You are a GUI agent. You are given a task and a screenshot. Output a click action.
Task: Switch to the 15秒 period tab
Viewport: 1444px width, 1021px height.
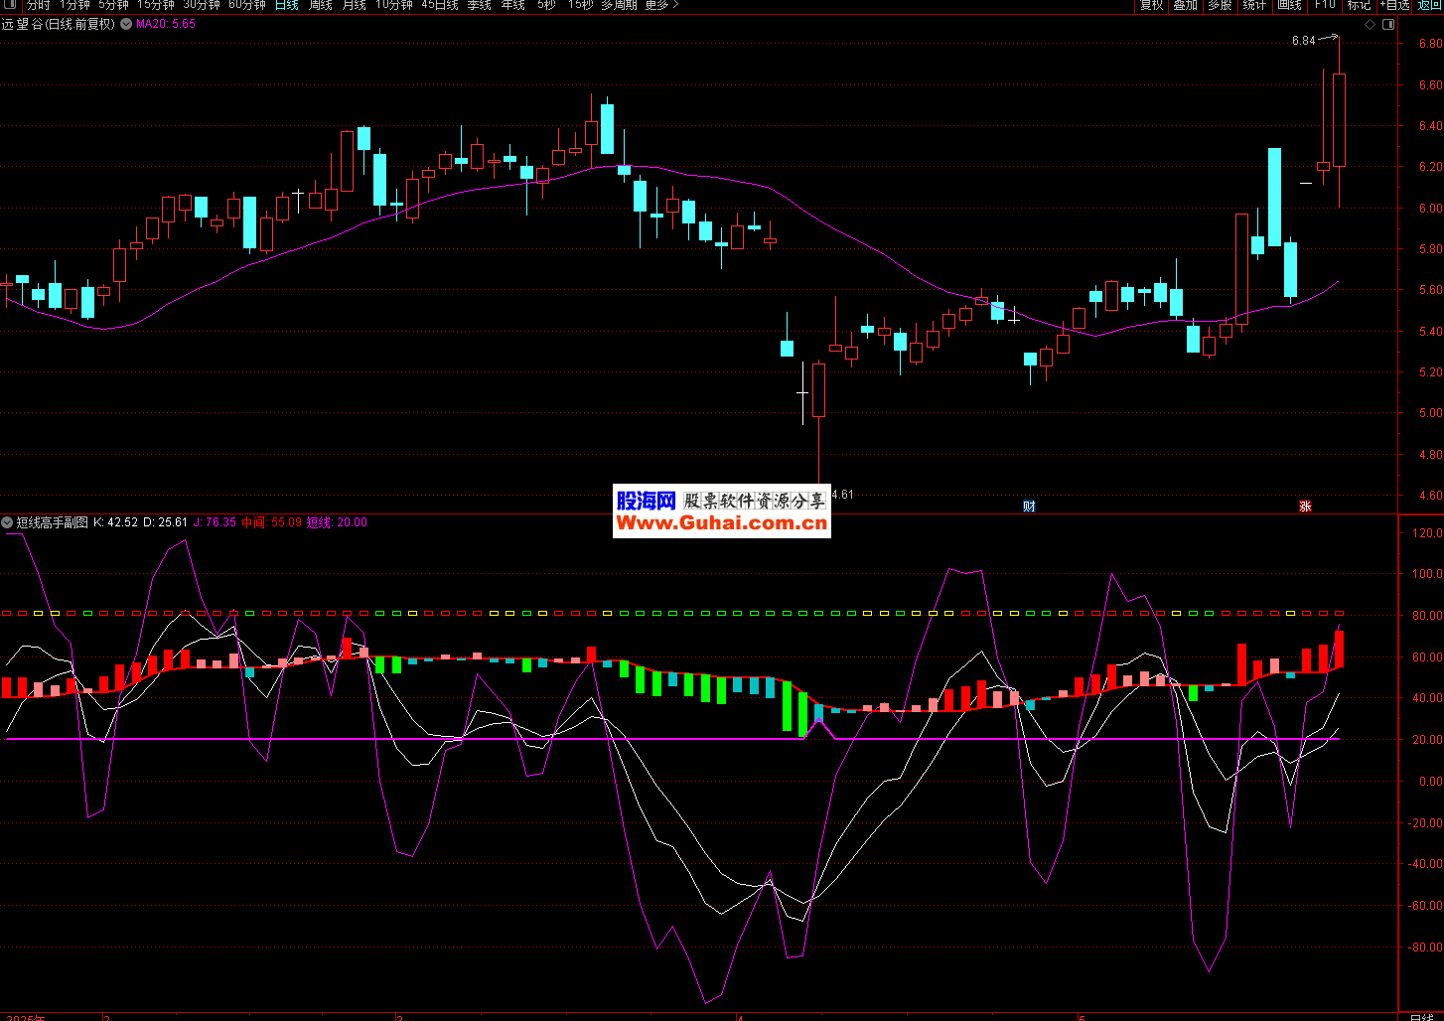[x=581, y=5]
